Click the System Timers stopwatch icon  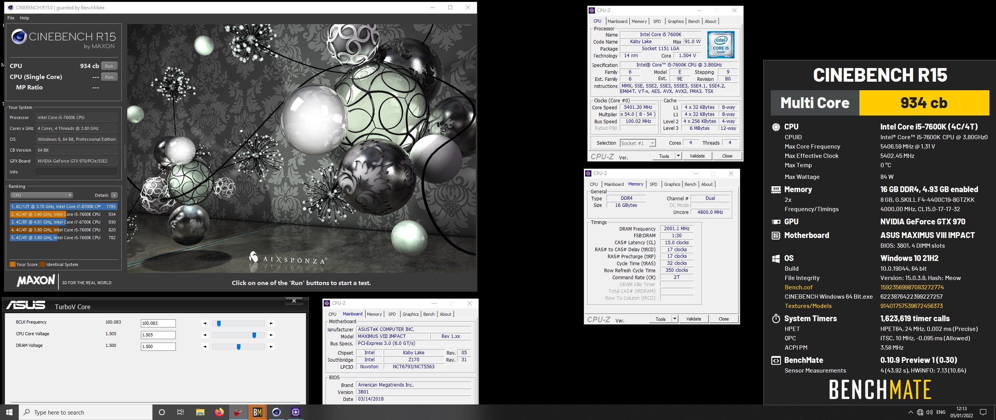[776, 319]
